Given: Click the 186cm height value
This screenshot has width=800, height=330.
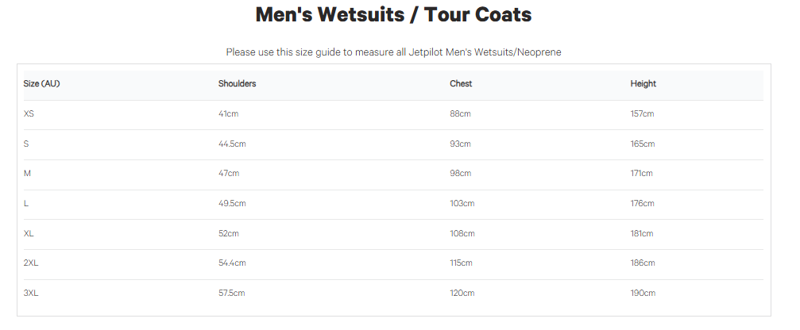Looking at the screenshot, I should 643,263.
